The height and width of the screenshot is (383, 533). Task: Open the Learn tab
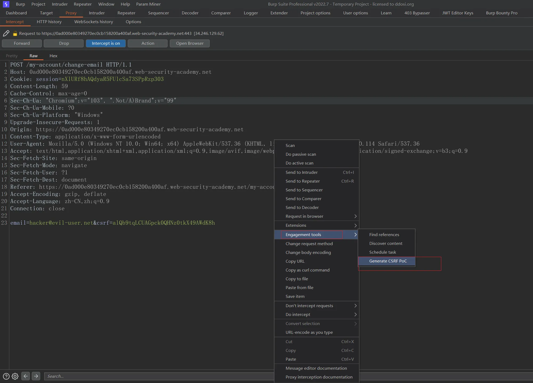pyautogui.click(x=386, y=13)
